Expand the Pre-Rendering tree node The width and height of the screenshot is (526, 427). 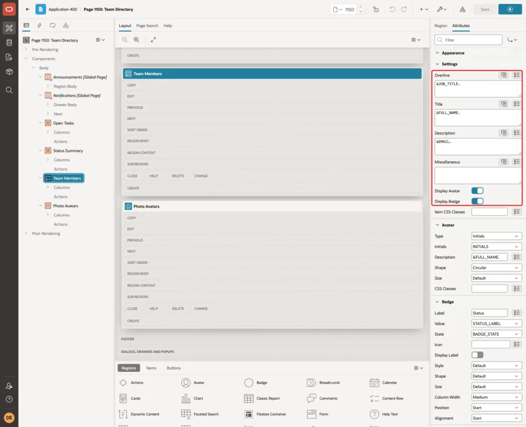click(x=26, y=49)
